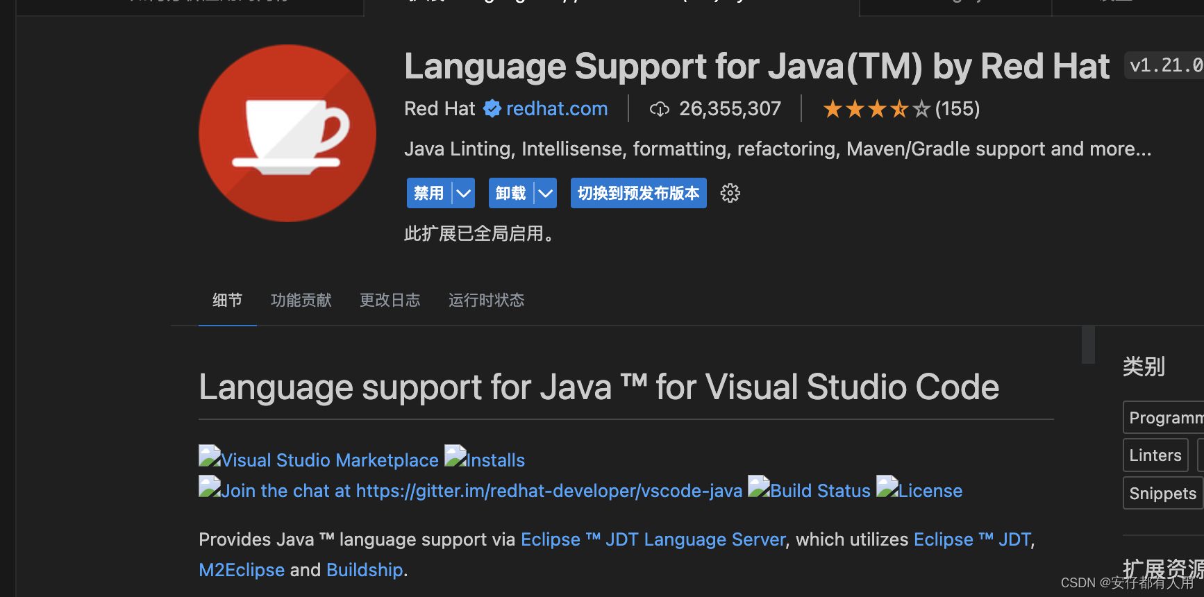Click the star rating icons

coord(876,109)
